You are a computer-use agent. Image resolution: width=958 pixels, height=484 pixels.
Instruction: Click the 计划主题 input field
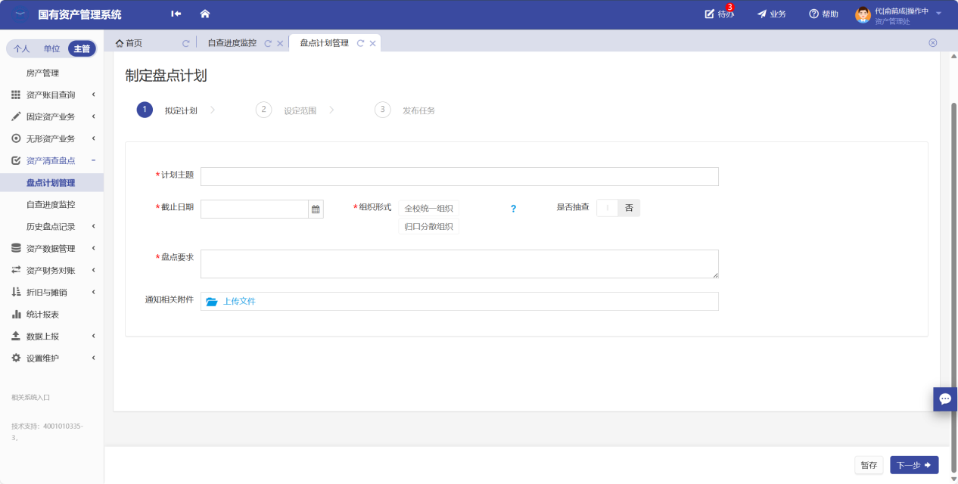(459, 177)
